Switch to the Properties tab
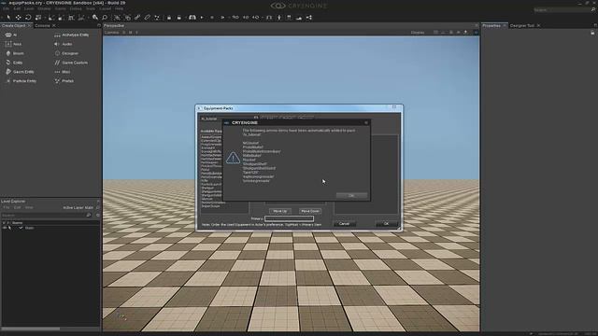 pyautogui.click(x=491, y=25)
